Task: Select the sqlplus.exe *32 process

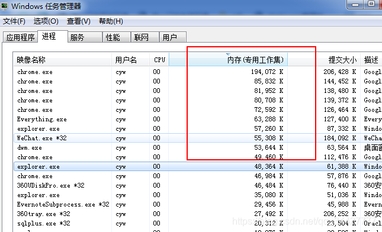Action: [x=198, y=224]
